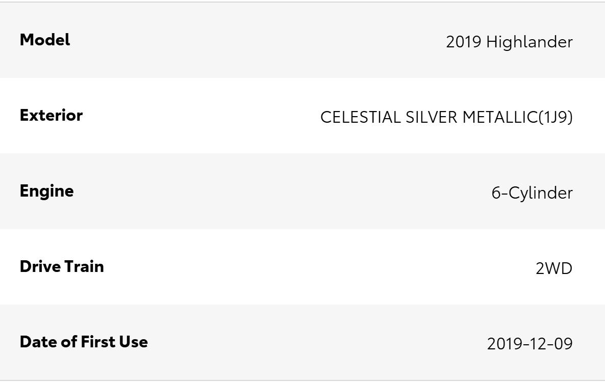Select the 2019 Highlander value
This screenshot has width=605, height=384.
pyautogui.click(x=509, y=42)
